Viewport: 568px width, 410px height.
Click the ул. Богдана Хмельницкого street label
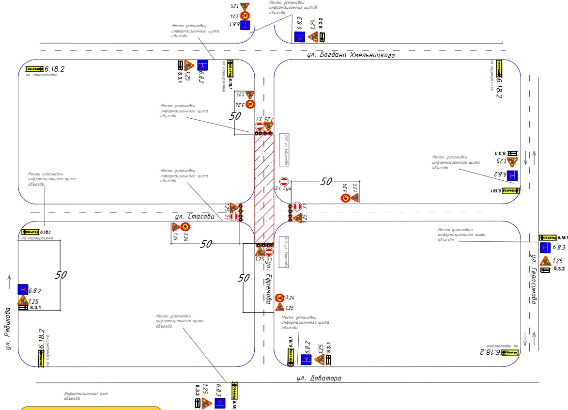tap(351, 55)
